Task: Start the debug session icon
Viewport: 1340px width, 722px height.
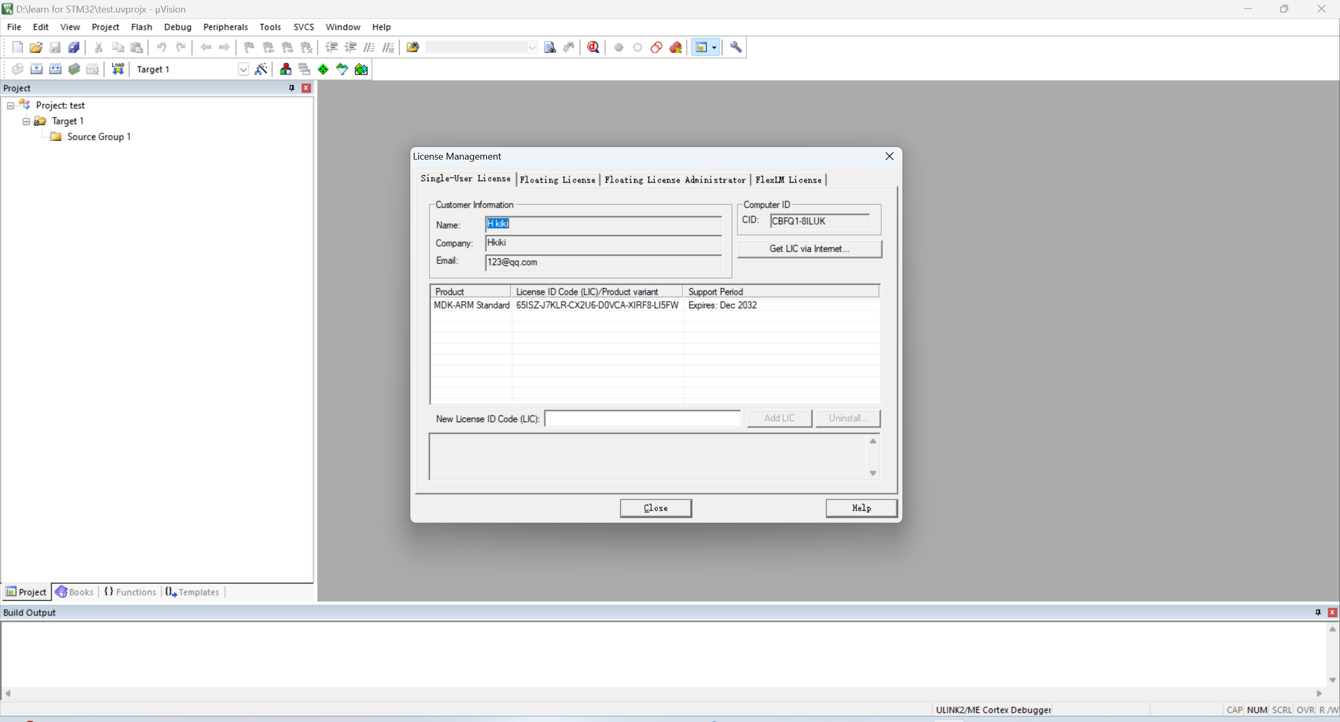Action: tap(593, 48)
